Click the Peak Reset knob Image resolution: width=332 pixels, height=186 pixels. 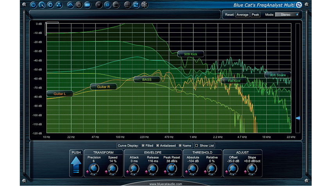172,168
